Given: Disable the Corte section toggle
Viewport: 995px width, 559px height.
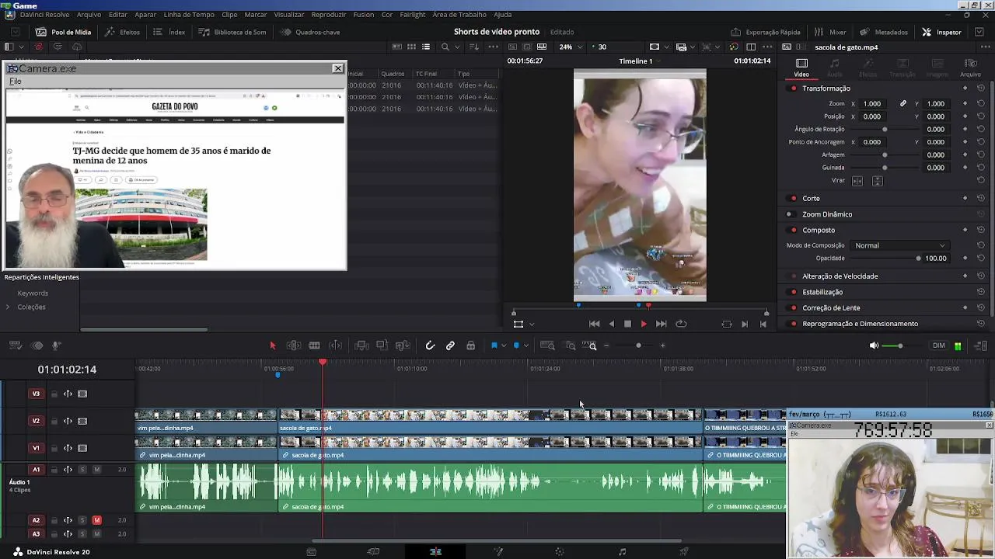Looking at the screenshot, I should (793, 199).
